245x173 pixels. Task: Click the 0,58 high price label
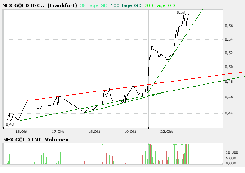coord(181,12)
